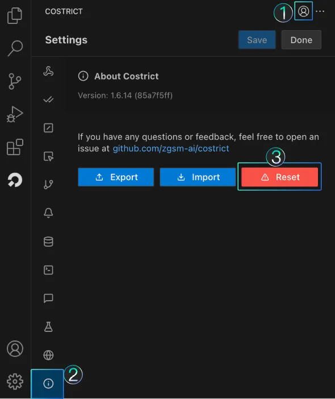The width and height of the screenshot is (335, 399).
Task: Click the Done button
Action: 301,40
